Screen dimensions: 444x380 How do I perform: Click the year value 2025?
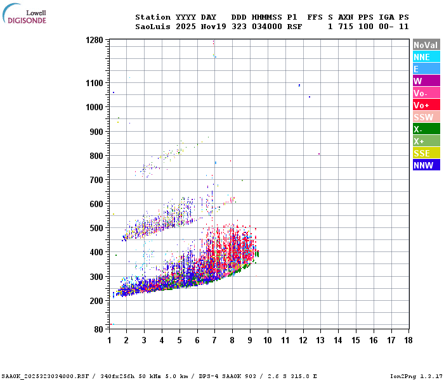tap(186, 27)
